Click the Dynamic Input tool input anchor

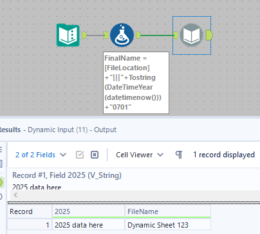(176, 35)
